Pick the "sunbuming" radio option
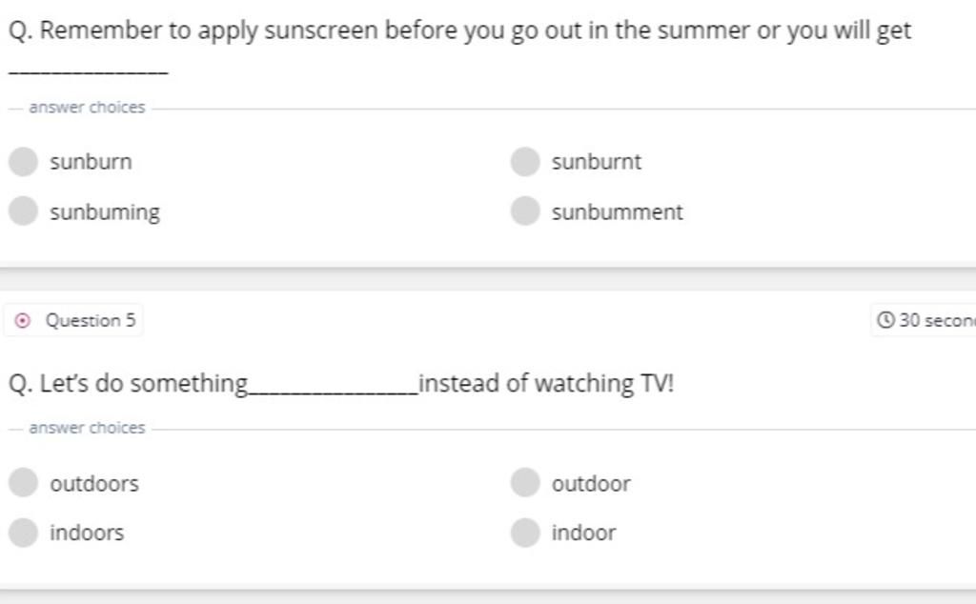This screenshot has width=976, height=604. 23,211
